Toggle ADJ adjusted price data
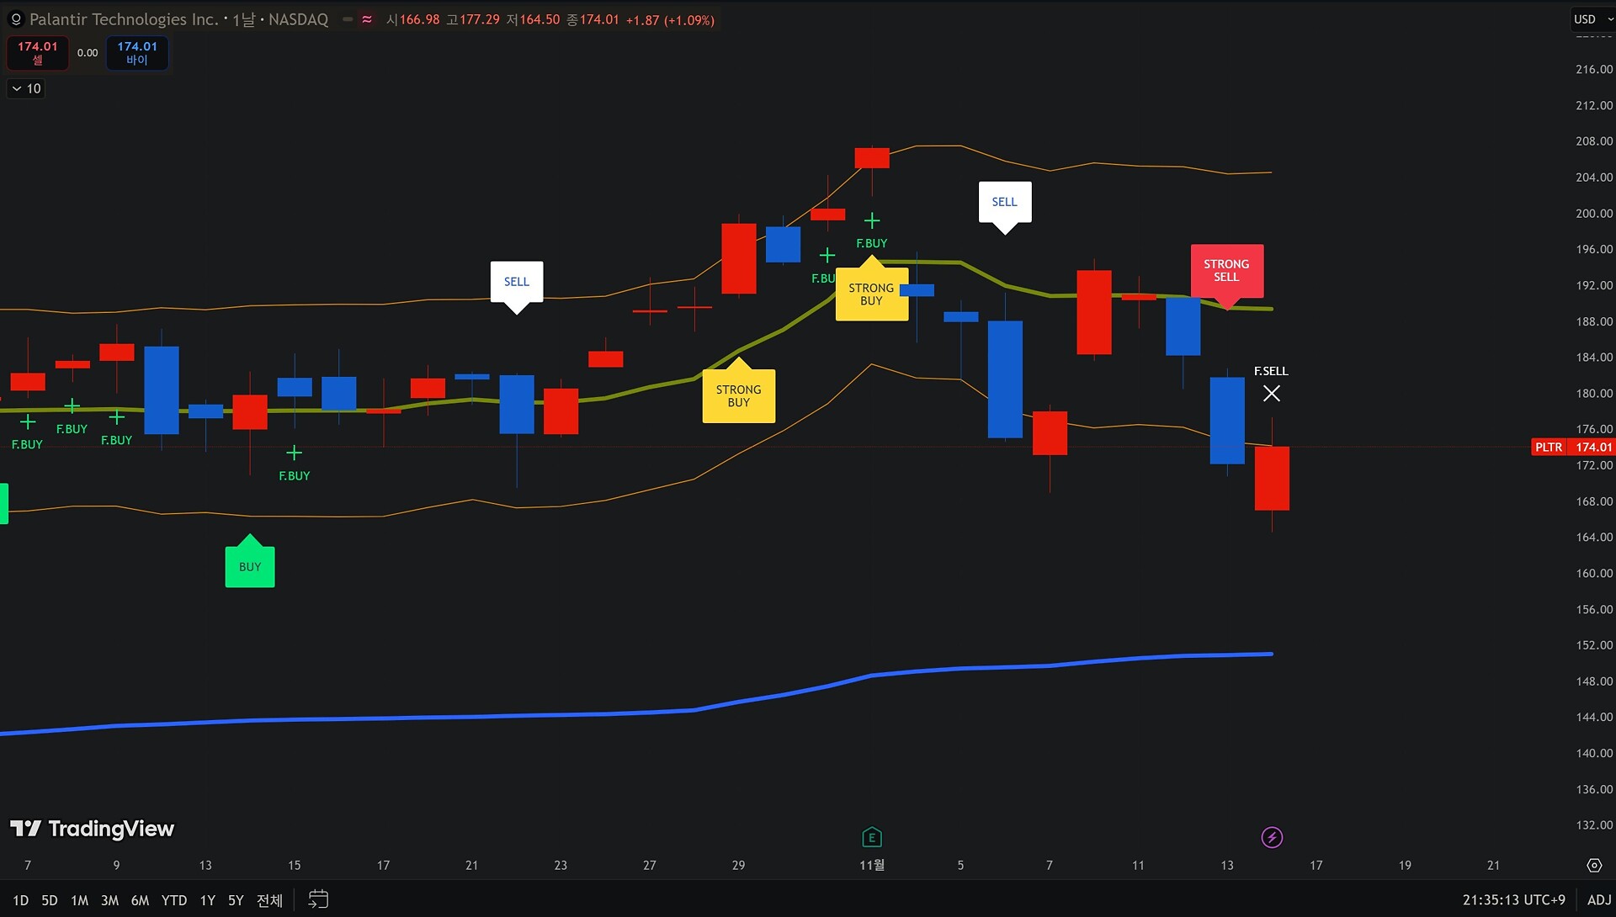 coord(1598,899)
